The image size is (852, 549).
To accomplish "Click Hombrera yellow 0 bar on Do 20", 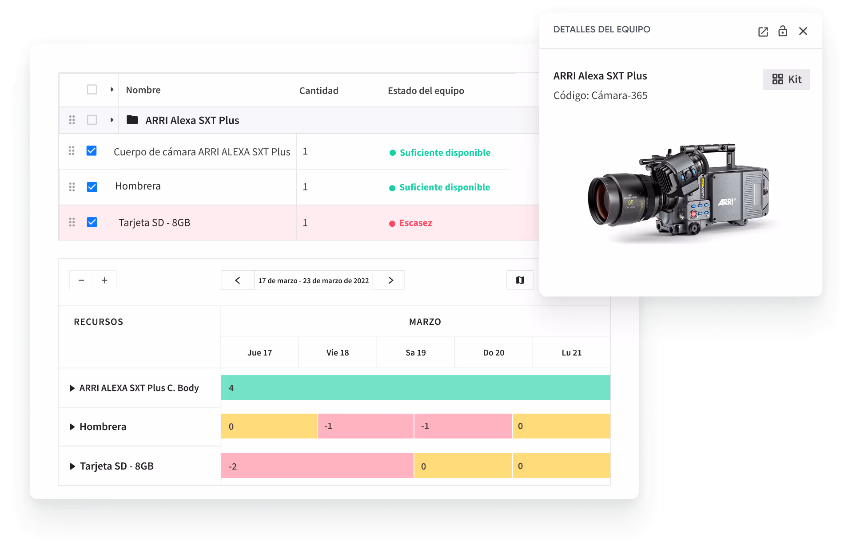I will point(561,426).
